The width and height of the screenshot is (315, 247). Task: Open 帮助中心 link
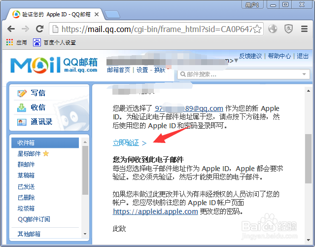[279, 56]
